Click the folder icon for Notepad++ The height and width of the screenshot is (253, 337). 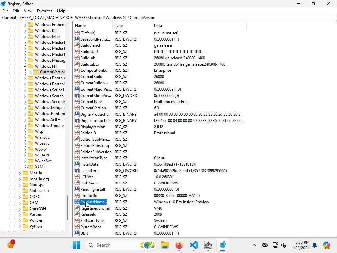tap(26, 191)
